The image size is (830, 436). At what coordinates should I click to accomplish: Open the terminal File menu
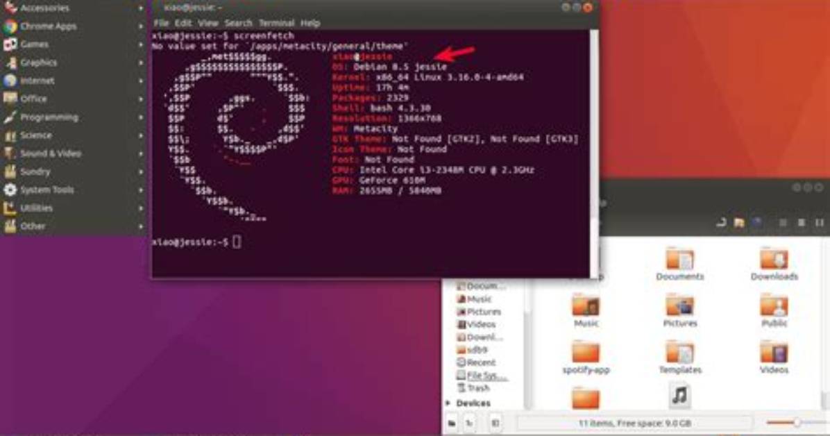pyautogui.click(x=161, y=24)
